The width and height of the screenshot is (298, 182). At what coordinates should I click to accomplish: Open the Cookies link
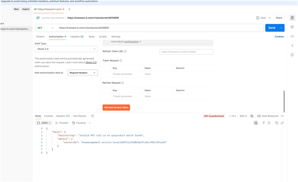pyautogui.click(x=279, y=36)
